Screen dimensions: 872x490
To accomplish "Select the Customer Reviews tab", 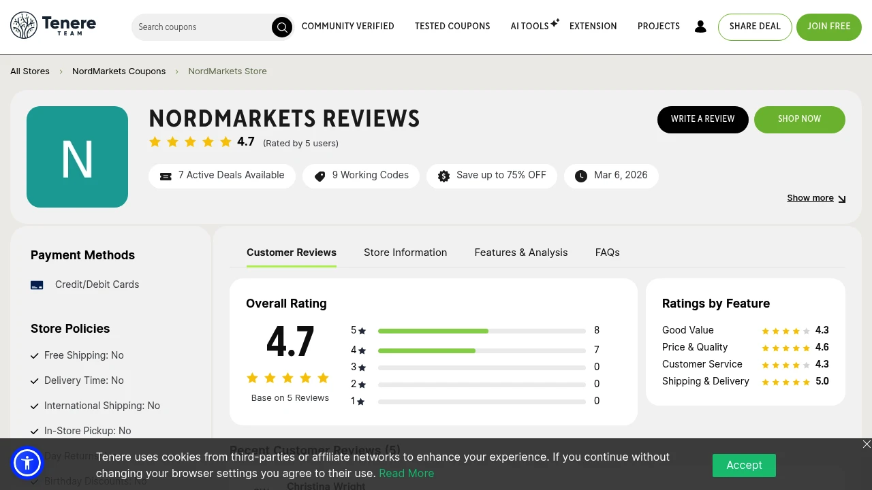I will pyautogui.click(x=292, y=252).
